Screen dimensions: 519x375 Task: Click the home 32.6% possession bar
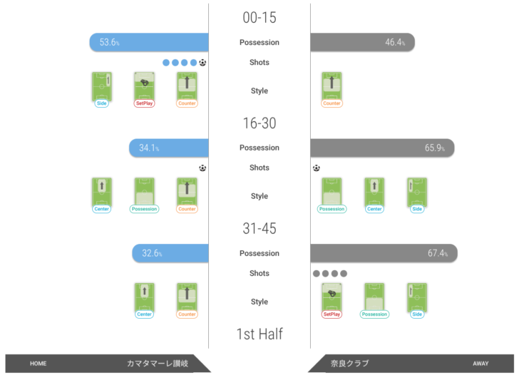[170, 253]
